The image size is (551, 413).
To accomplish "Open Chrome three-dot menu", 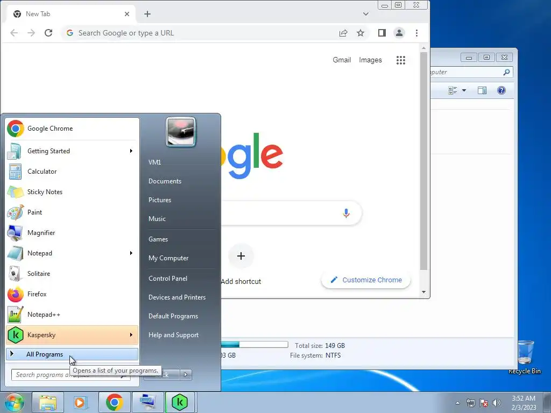I will pos(417,33).
